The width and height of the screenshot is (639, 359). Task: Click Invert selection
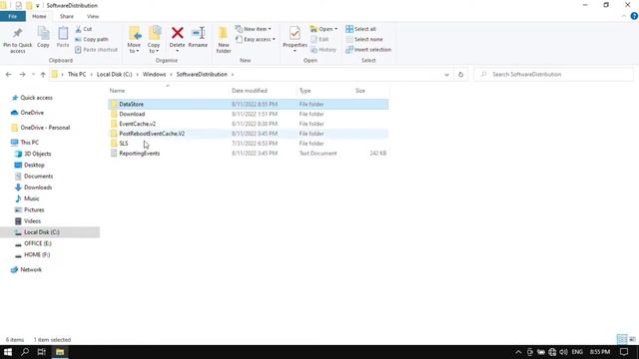pyautogui.click(x=368, y=50)
